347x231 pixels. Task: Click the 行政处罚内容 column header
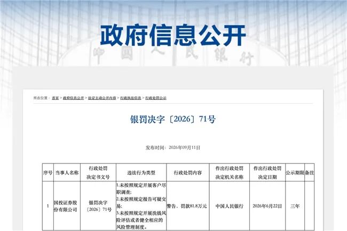coord(188,172)
